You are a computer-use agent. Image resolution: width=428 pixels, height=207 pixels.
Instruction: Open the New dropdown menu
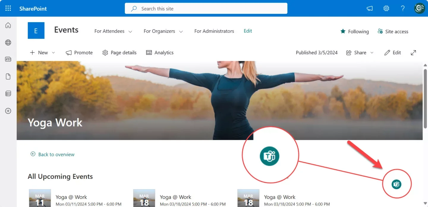pos(43,52)
